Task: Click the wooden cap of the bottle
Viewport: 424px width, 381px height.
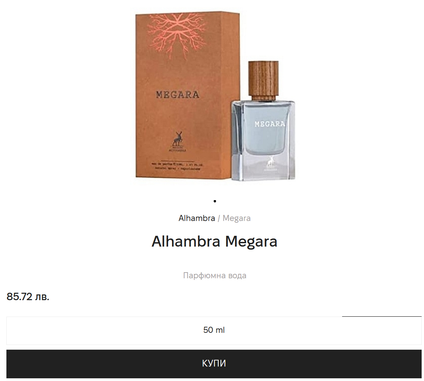Action: [263, 80]
